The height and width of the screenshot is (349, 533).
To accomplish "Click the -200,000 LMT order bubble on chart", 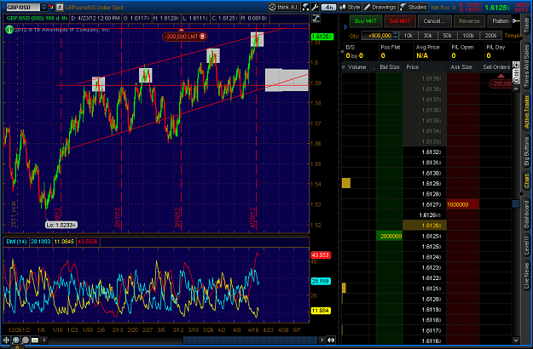I will point(184,37).
